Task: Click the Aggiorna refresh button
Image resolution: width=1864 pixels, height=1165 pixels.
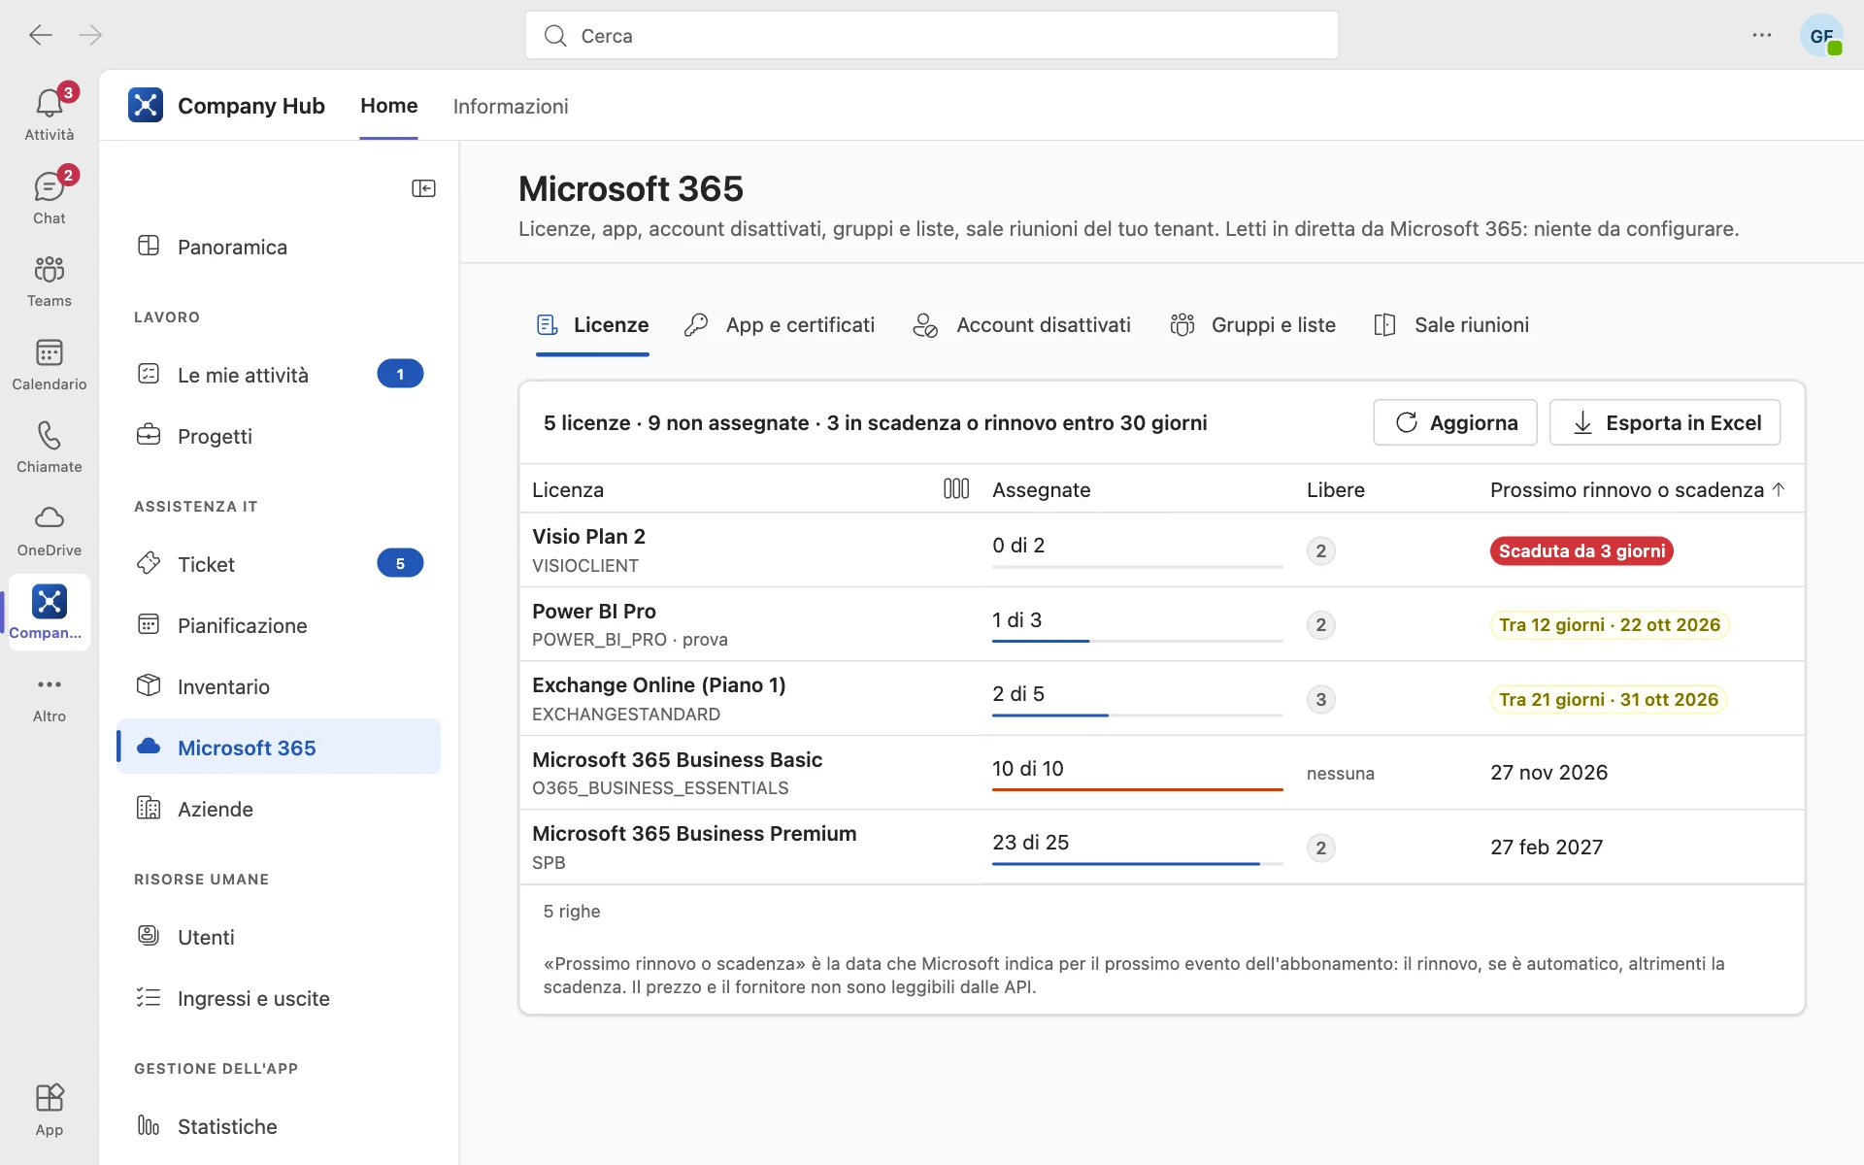Action: (1455, 422)
